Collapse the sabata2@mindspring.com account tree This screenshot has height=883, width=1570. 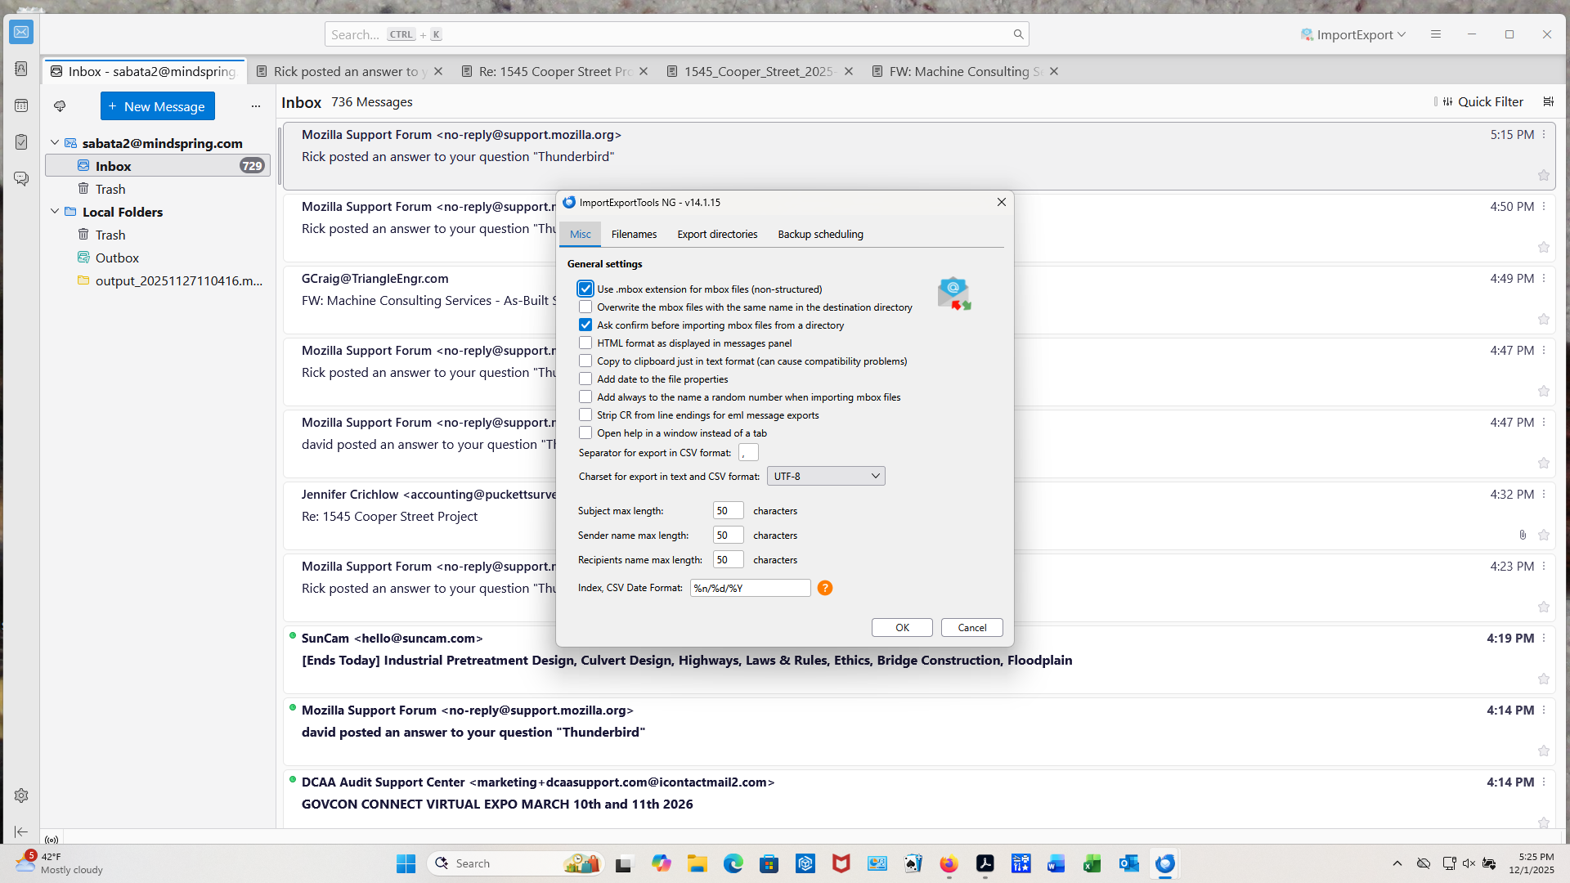click(x=55, y=143)
